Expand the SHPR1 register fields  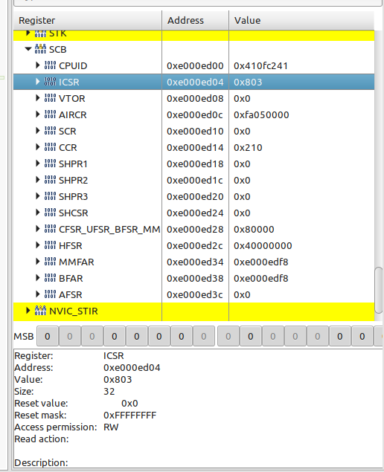point(38,163)
